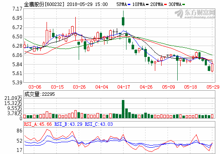This screenshot has width=220, height=154.
Task: Select the 05-18 date marker
Action: pos(190,87)
